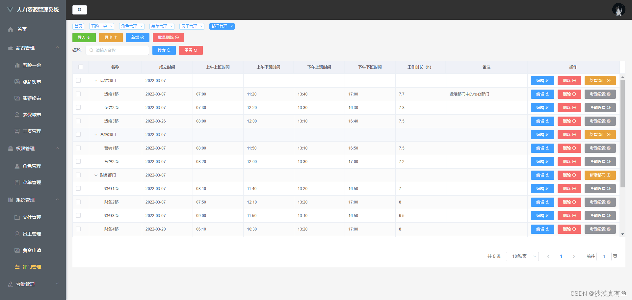This screenshot has width=632, height=300.
Task: Click the 工资管理 sidebar icon
Action: (x=17, y=131)
